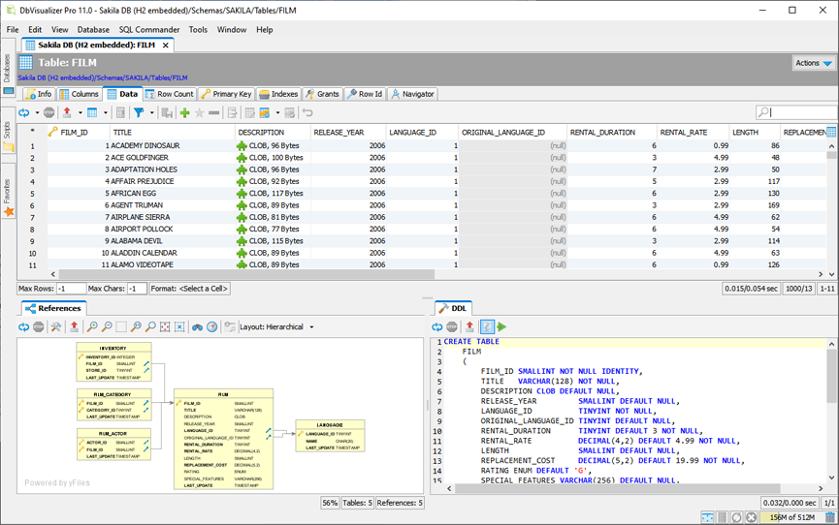Click the Sakila DB schema path link
The image size is (839, 525).
(103, 77)
